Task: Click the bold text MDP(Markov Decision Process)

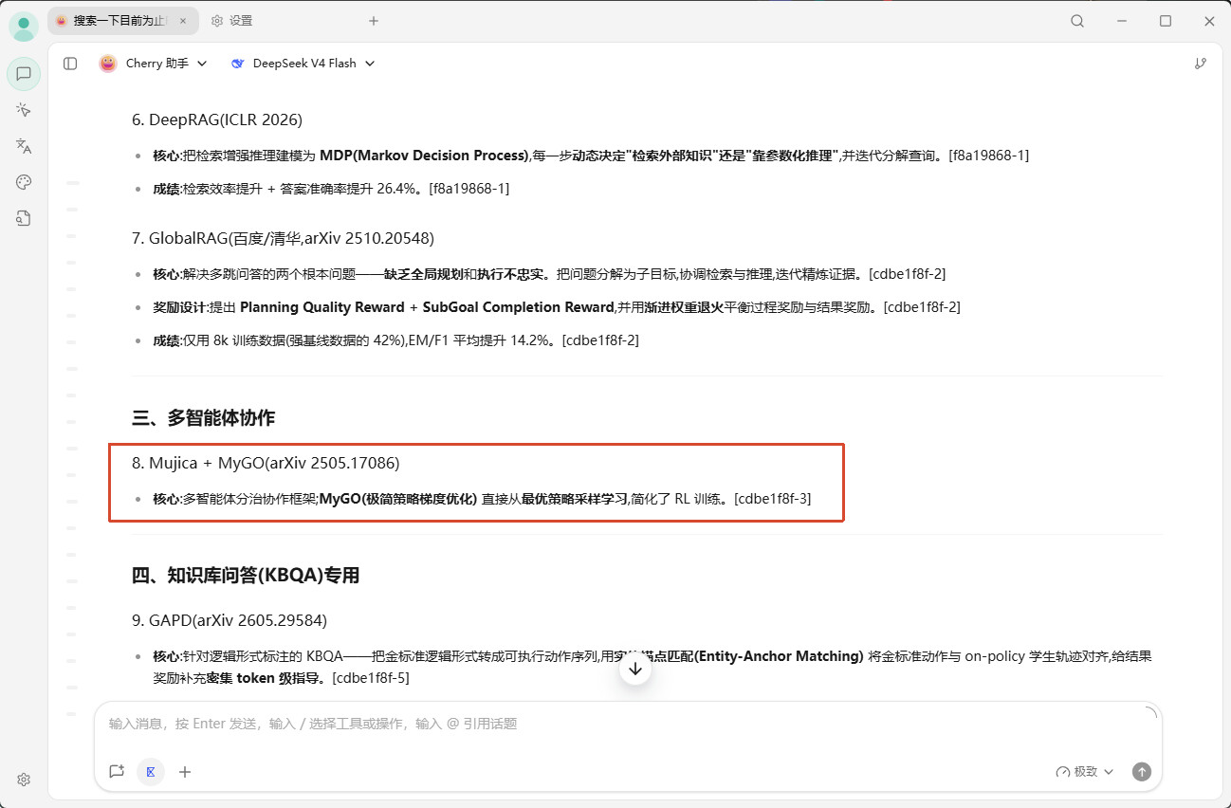Action: pyautogui.click(x=424, y=155)
